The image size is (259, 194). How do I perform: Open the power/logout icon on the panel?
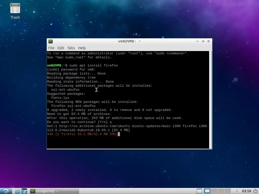(x=255, y=191)
